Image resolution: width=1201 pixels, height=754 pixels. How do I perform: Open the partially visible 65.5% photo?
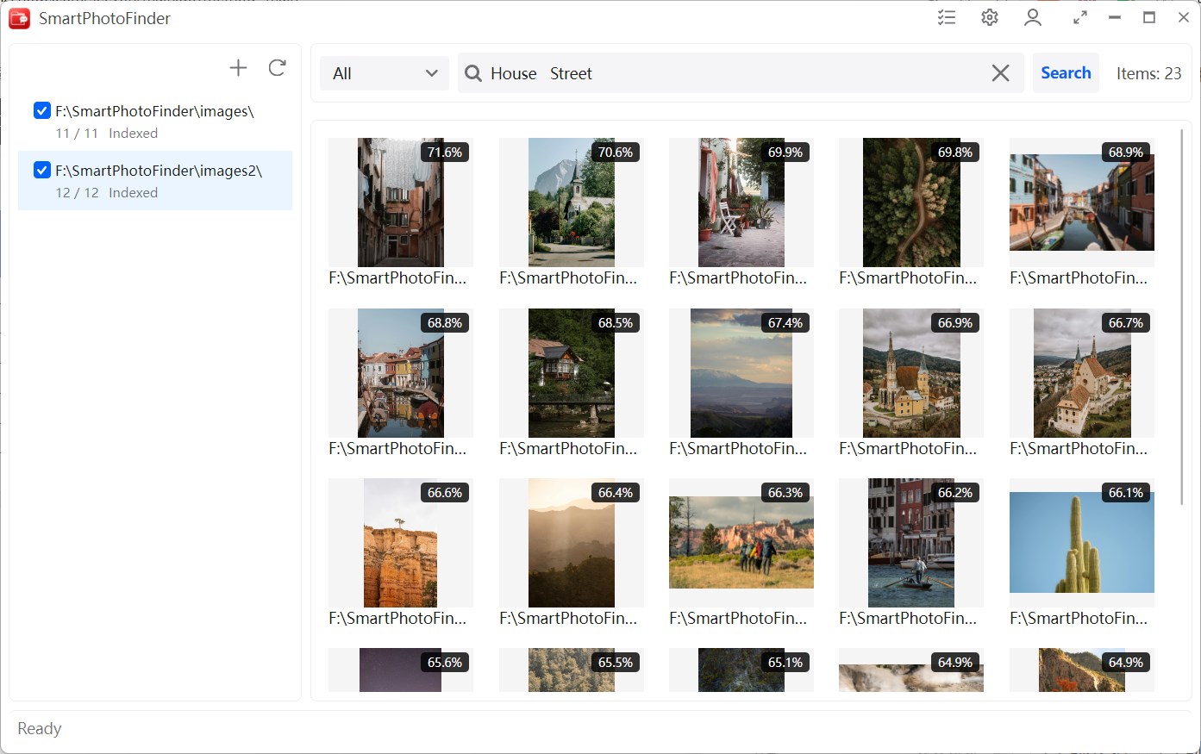[x=572, y=670]
